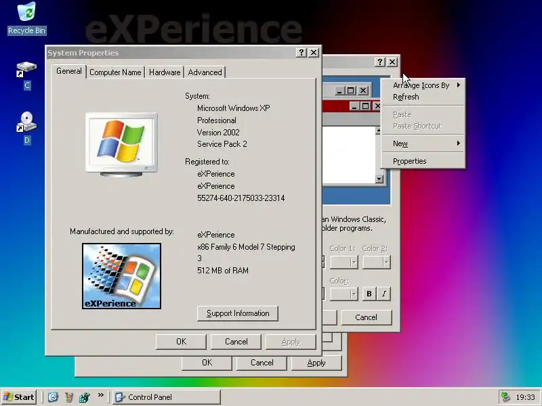542x406 pixels.
Task: Toggle the italic I font button
Action: (x=384, y=294)
